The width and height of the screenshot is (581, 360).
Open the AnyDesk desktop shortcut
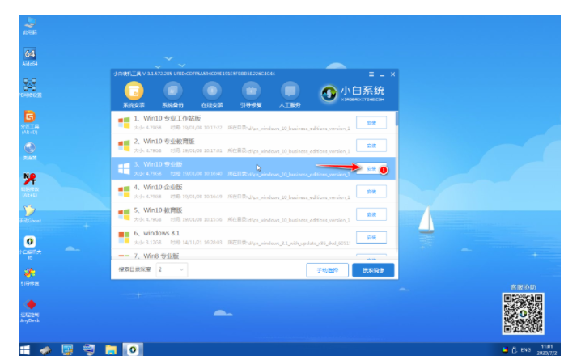(30, 311)
